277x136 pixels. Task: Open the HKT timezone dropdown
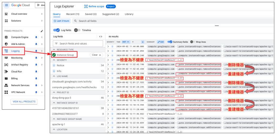pos(126,42)
